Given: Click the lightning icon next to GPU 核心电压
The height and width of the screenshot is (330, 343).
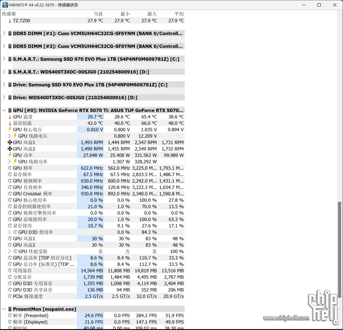Looking at the screenshot, I should (10, 129).
